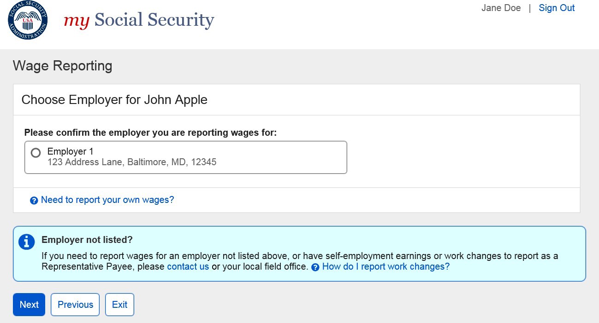Click the blue info icon in the "Employer not listed?" box

pyautogui.click(x=27, y=242)
